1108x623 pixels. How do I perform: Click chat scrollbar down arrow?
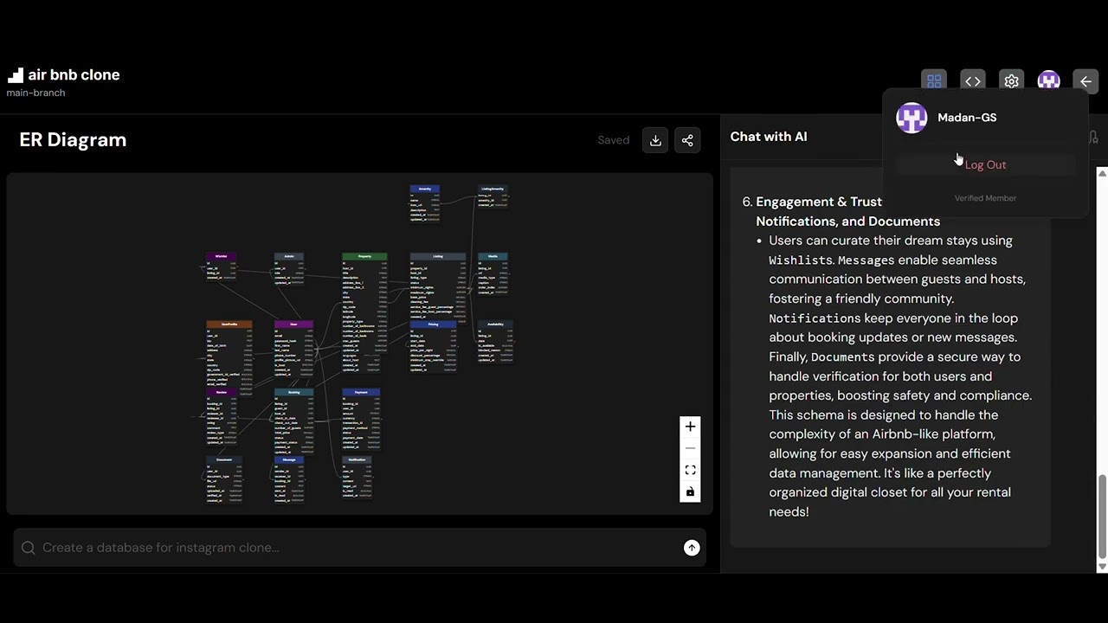1102,566
